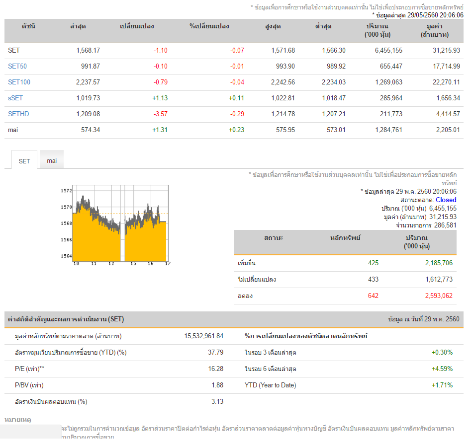
Task: Select SET high value 1,571.68
Action: [283, 50]
